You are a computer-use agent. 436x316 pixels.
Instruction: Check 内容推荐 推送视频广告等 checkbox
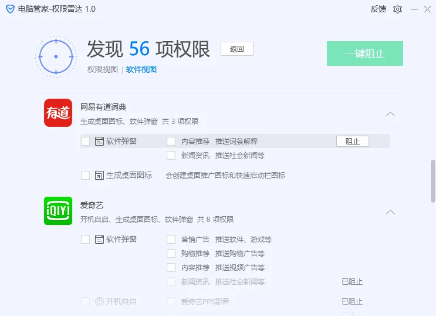coord(171,268)
